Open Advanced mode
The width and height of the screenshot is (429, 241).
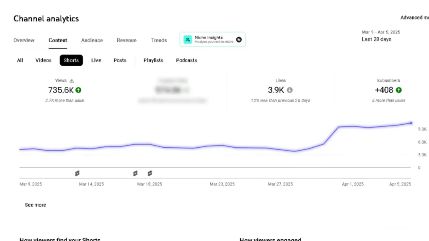(414, 18)
